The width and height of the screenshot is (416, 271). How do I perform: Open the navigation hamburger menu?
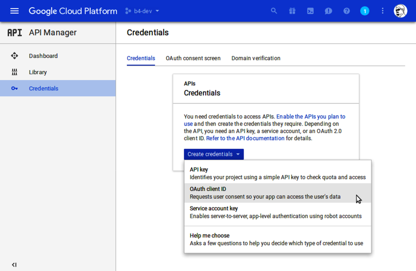(x=14, y=11)
